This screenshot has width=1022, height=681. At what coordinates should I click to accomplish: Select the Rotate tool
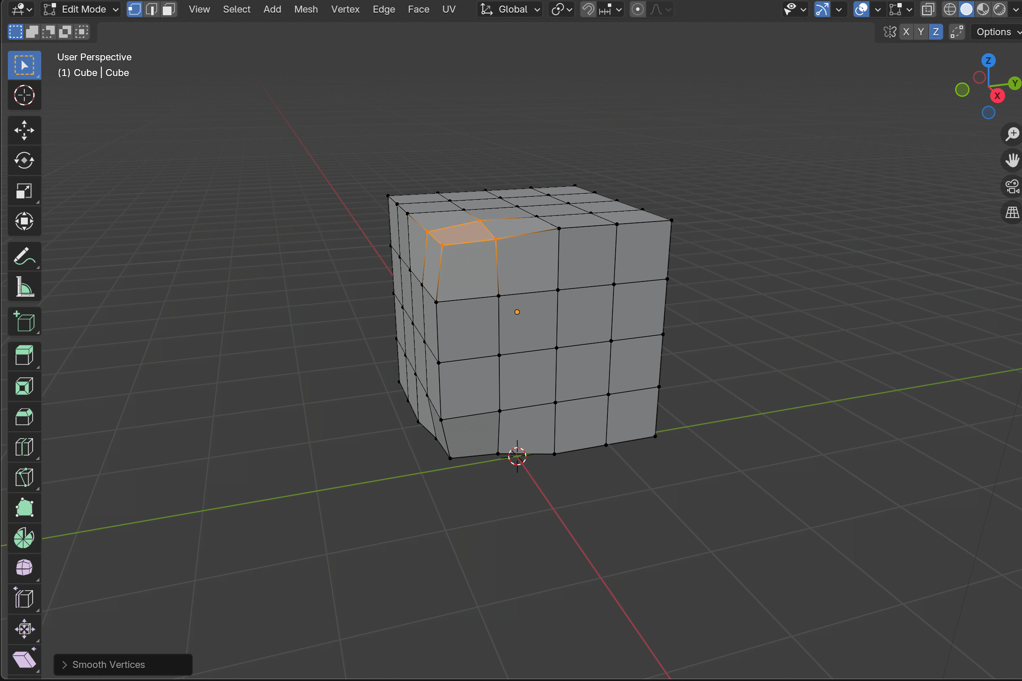pos(24,160)
